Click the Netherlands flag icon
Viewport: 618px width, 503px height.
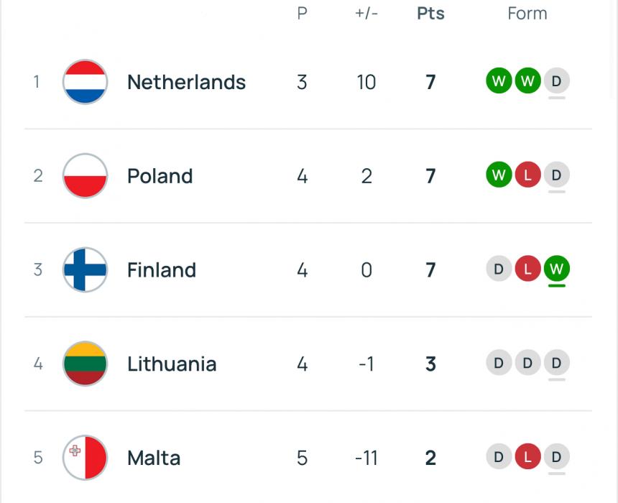pos(85,82)
